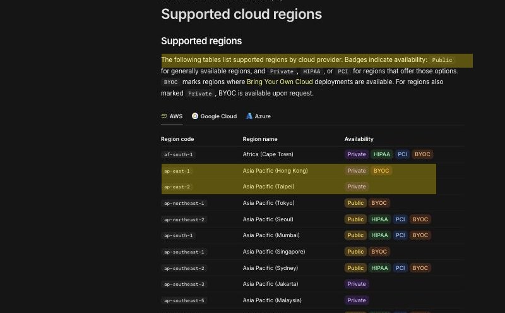Click the Public code badge in intro paragraph
Image resolution: width=505 pixels, height=313 pixels.
coord(442,60)
